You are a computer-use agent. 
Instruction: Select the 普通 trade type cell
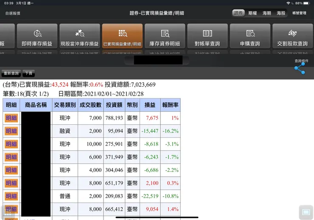tap(65, 196)
